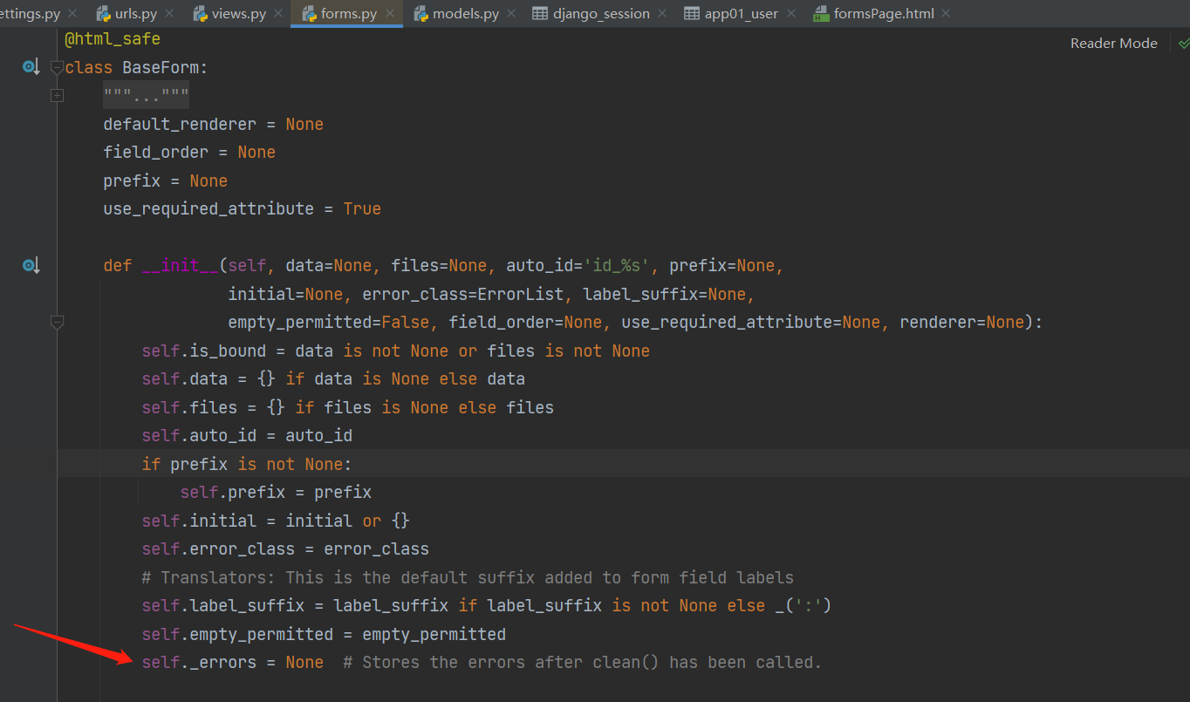This screenshot has height=702, width=1190.
Task: Click the Python file icon on forms.py tab
Action: point(308,13)
